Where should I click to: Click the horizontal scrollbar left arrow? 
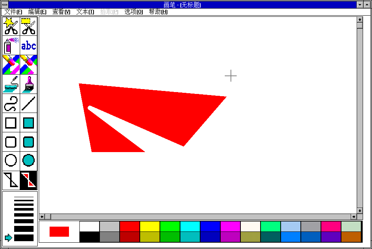point(42,217)
